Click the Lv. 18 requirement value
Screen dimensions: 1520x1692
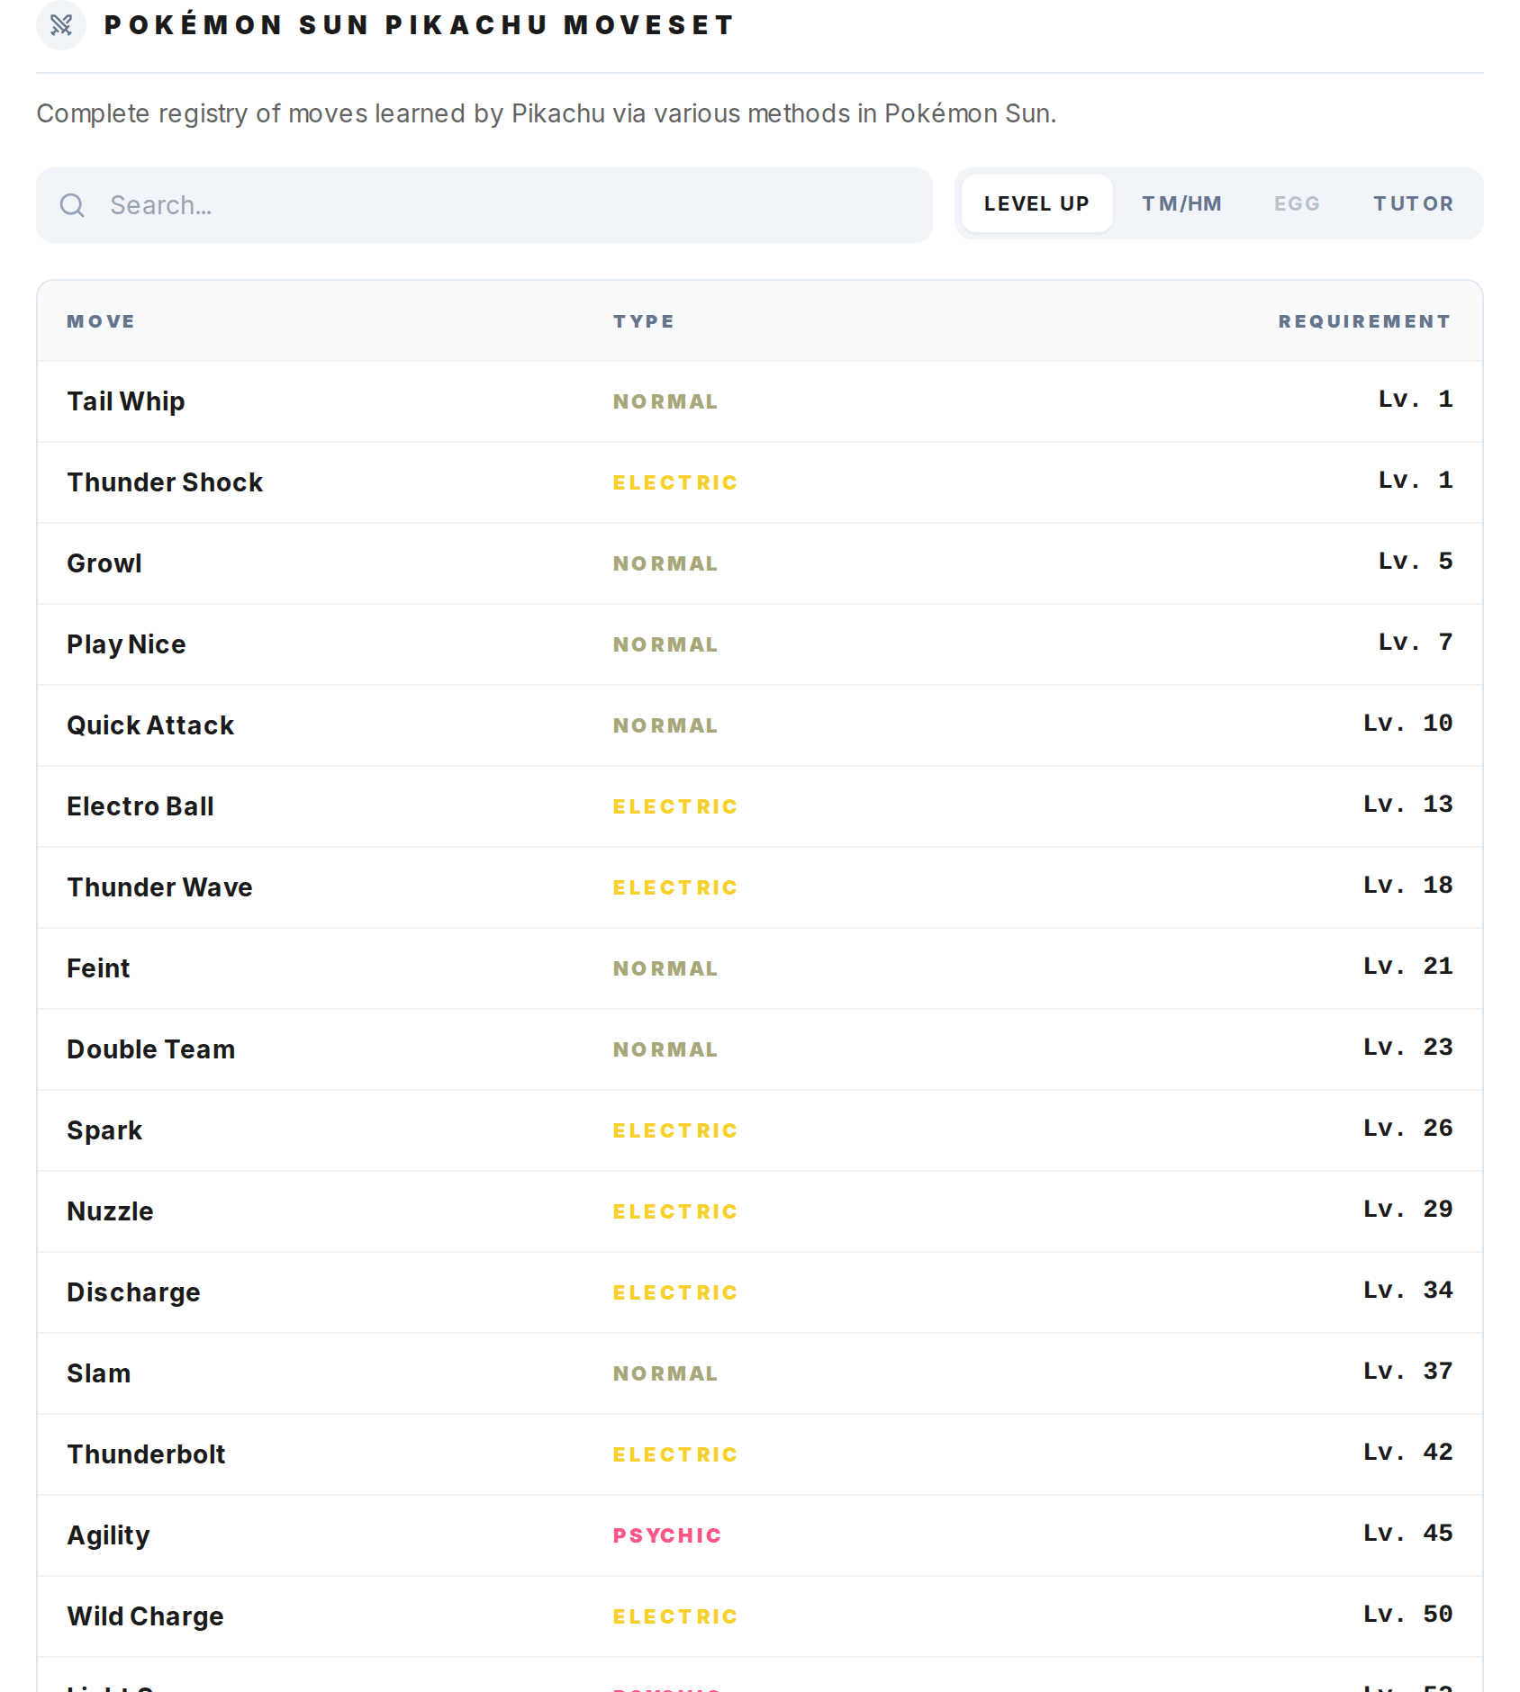click(x=1408, y=886)
